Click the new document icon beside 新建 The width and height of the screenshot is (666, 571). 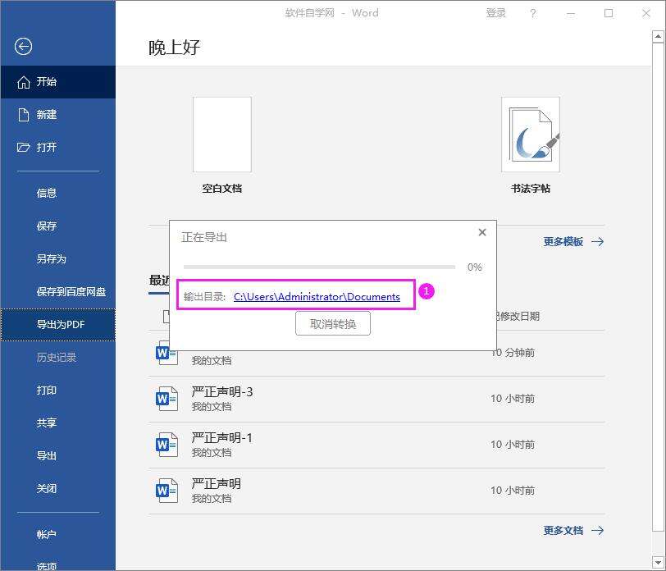23,115
